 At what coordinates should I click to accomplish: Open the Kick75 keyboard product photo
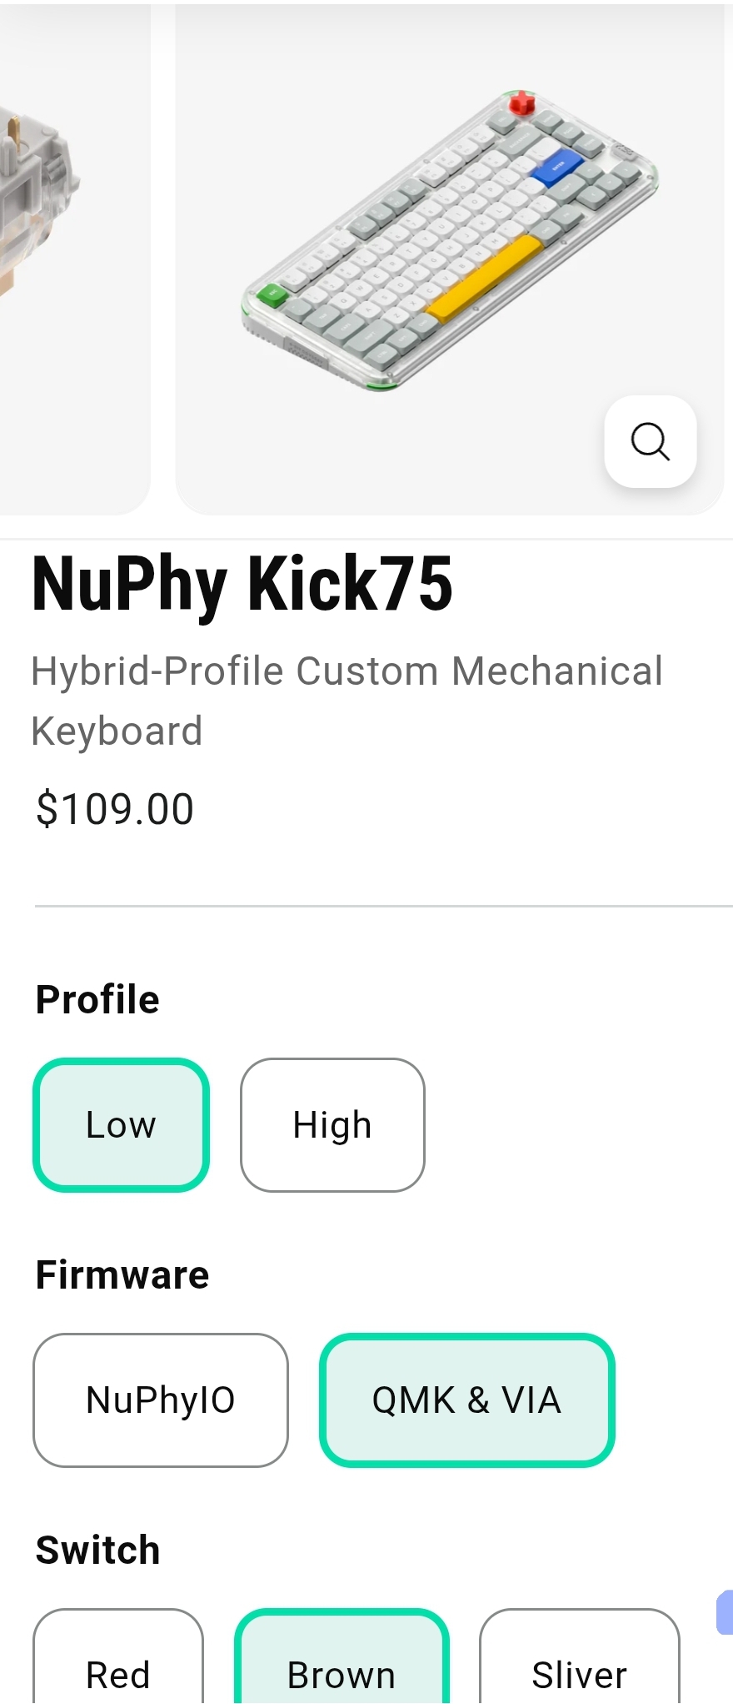click(x=450, y=259)
